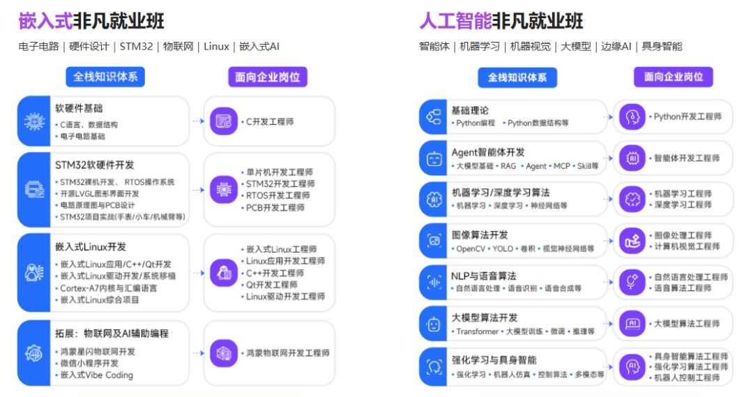Click 面向企业岗位 button under 人工智能非凡就业班
This screenshot has height=397, width=753.
tap(674, 77)
